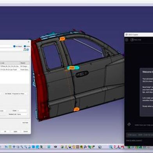
Task: Open the Copilot hamburger menu
Action: tap(126, 40)
